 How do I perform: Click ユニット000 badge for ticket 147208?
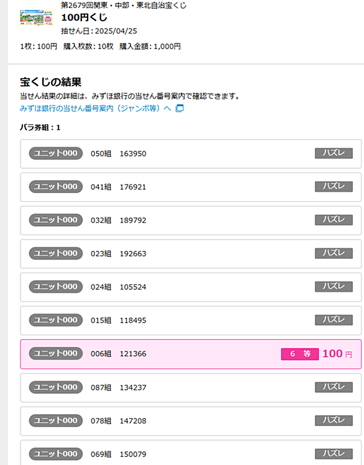56,420
